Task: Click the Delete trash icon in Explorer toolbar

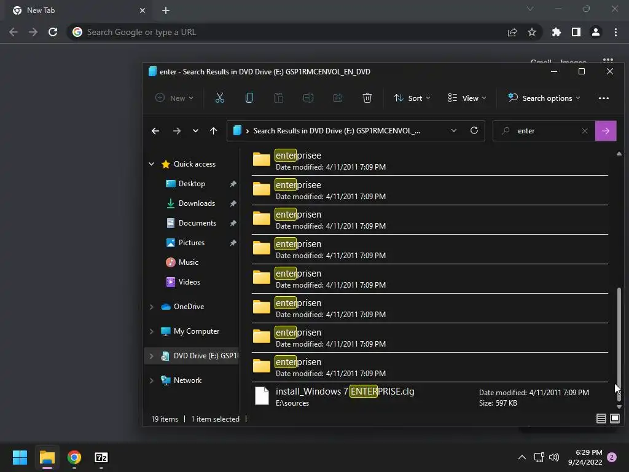Action: click(x=367, y=98)
